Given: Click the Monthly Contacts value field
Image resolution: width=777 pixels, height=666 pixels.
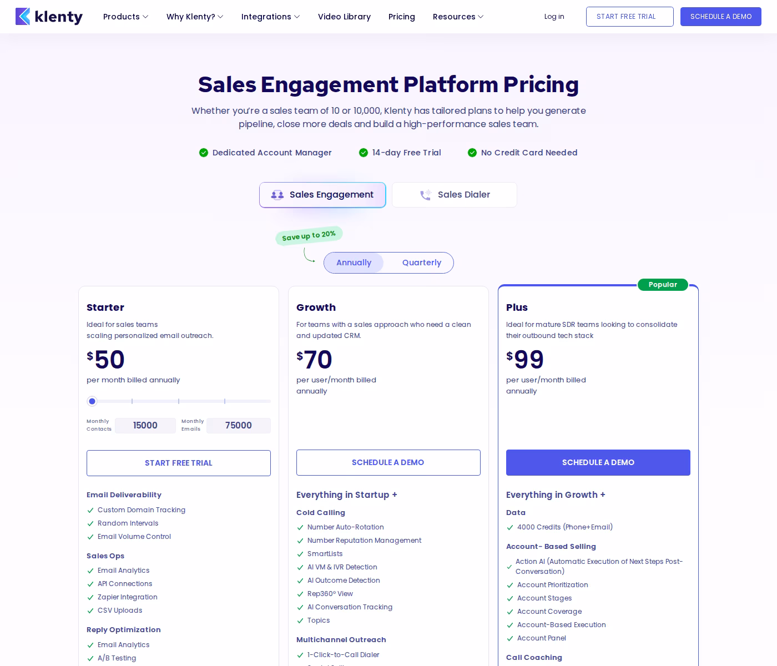Looking at the screenshot, I should point(145,426).
